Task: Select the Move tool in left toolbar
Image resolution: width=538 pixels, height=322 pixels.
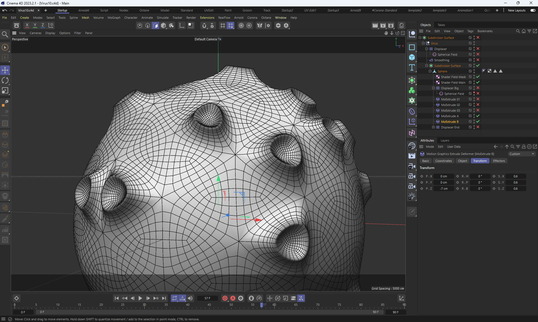Action: pos(5,70)
